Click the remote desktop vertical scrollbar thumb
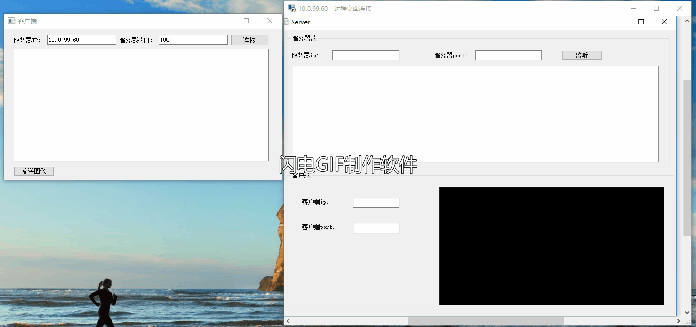 point(687,157)
